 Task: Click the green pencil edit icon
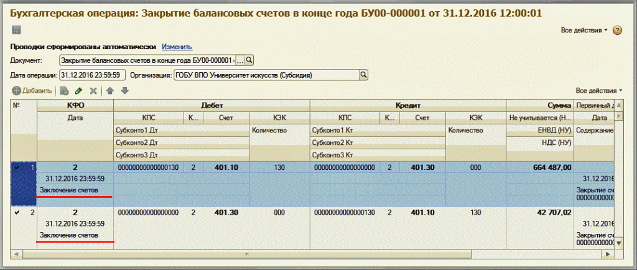tap(79, 91)
